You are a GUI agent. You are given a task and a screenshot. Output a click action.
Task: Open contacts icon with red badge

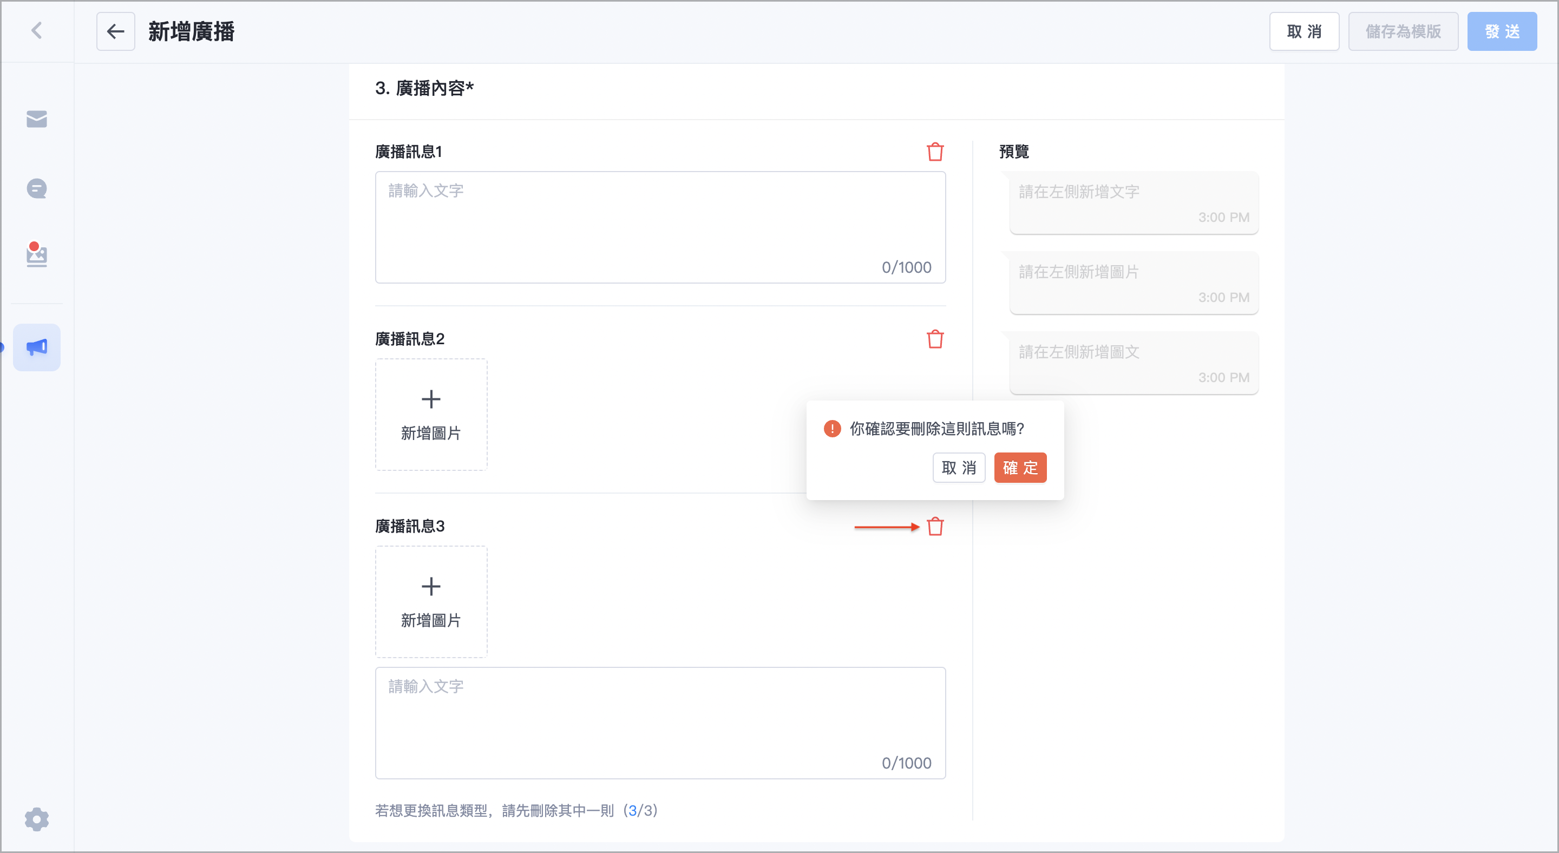tap(37, 255)
